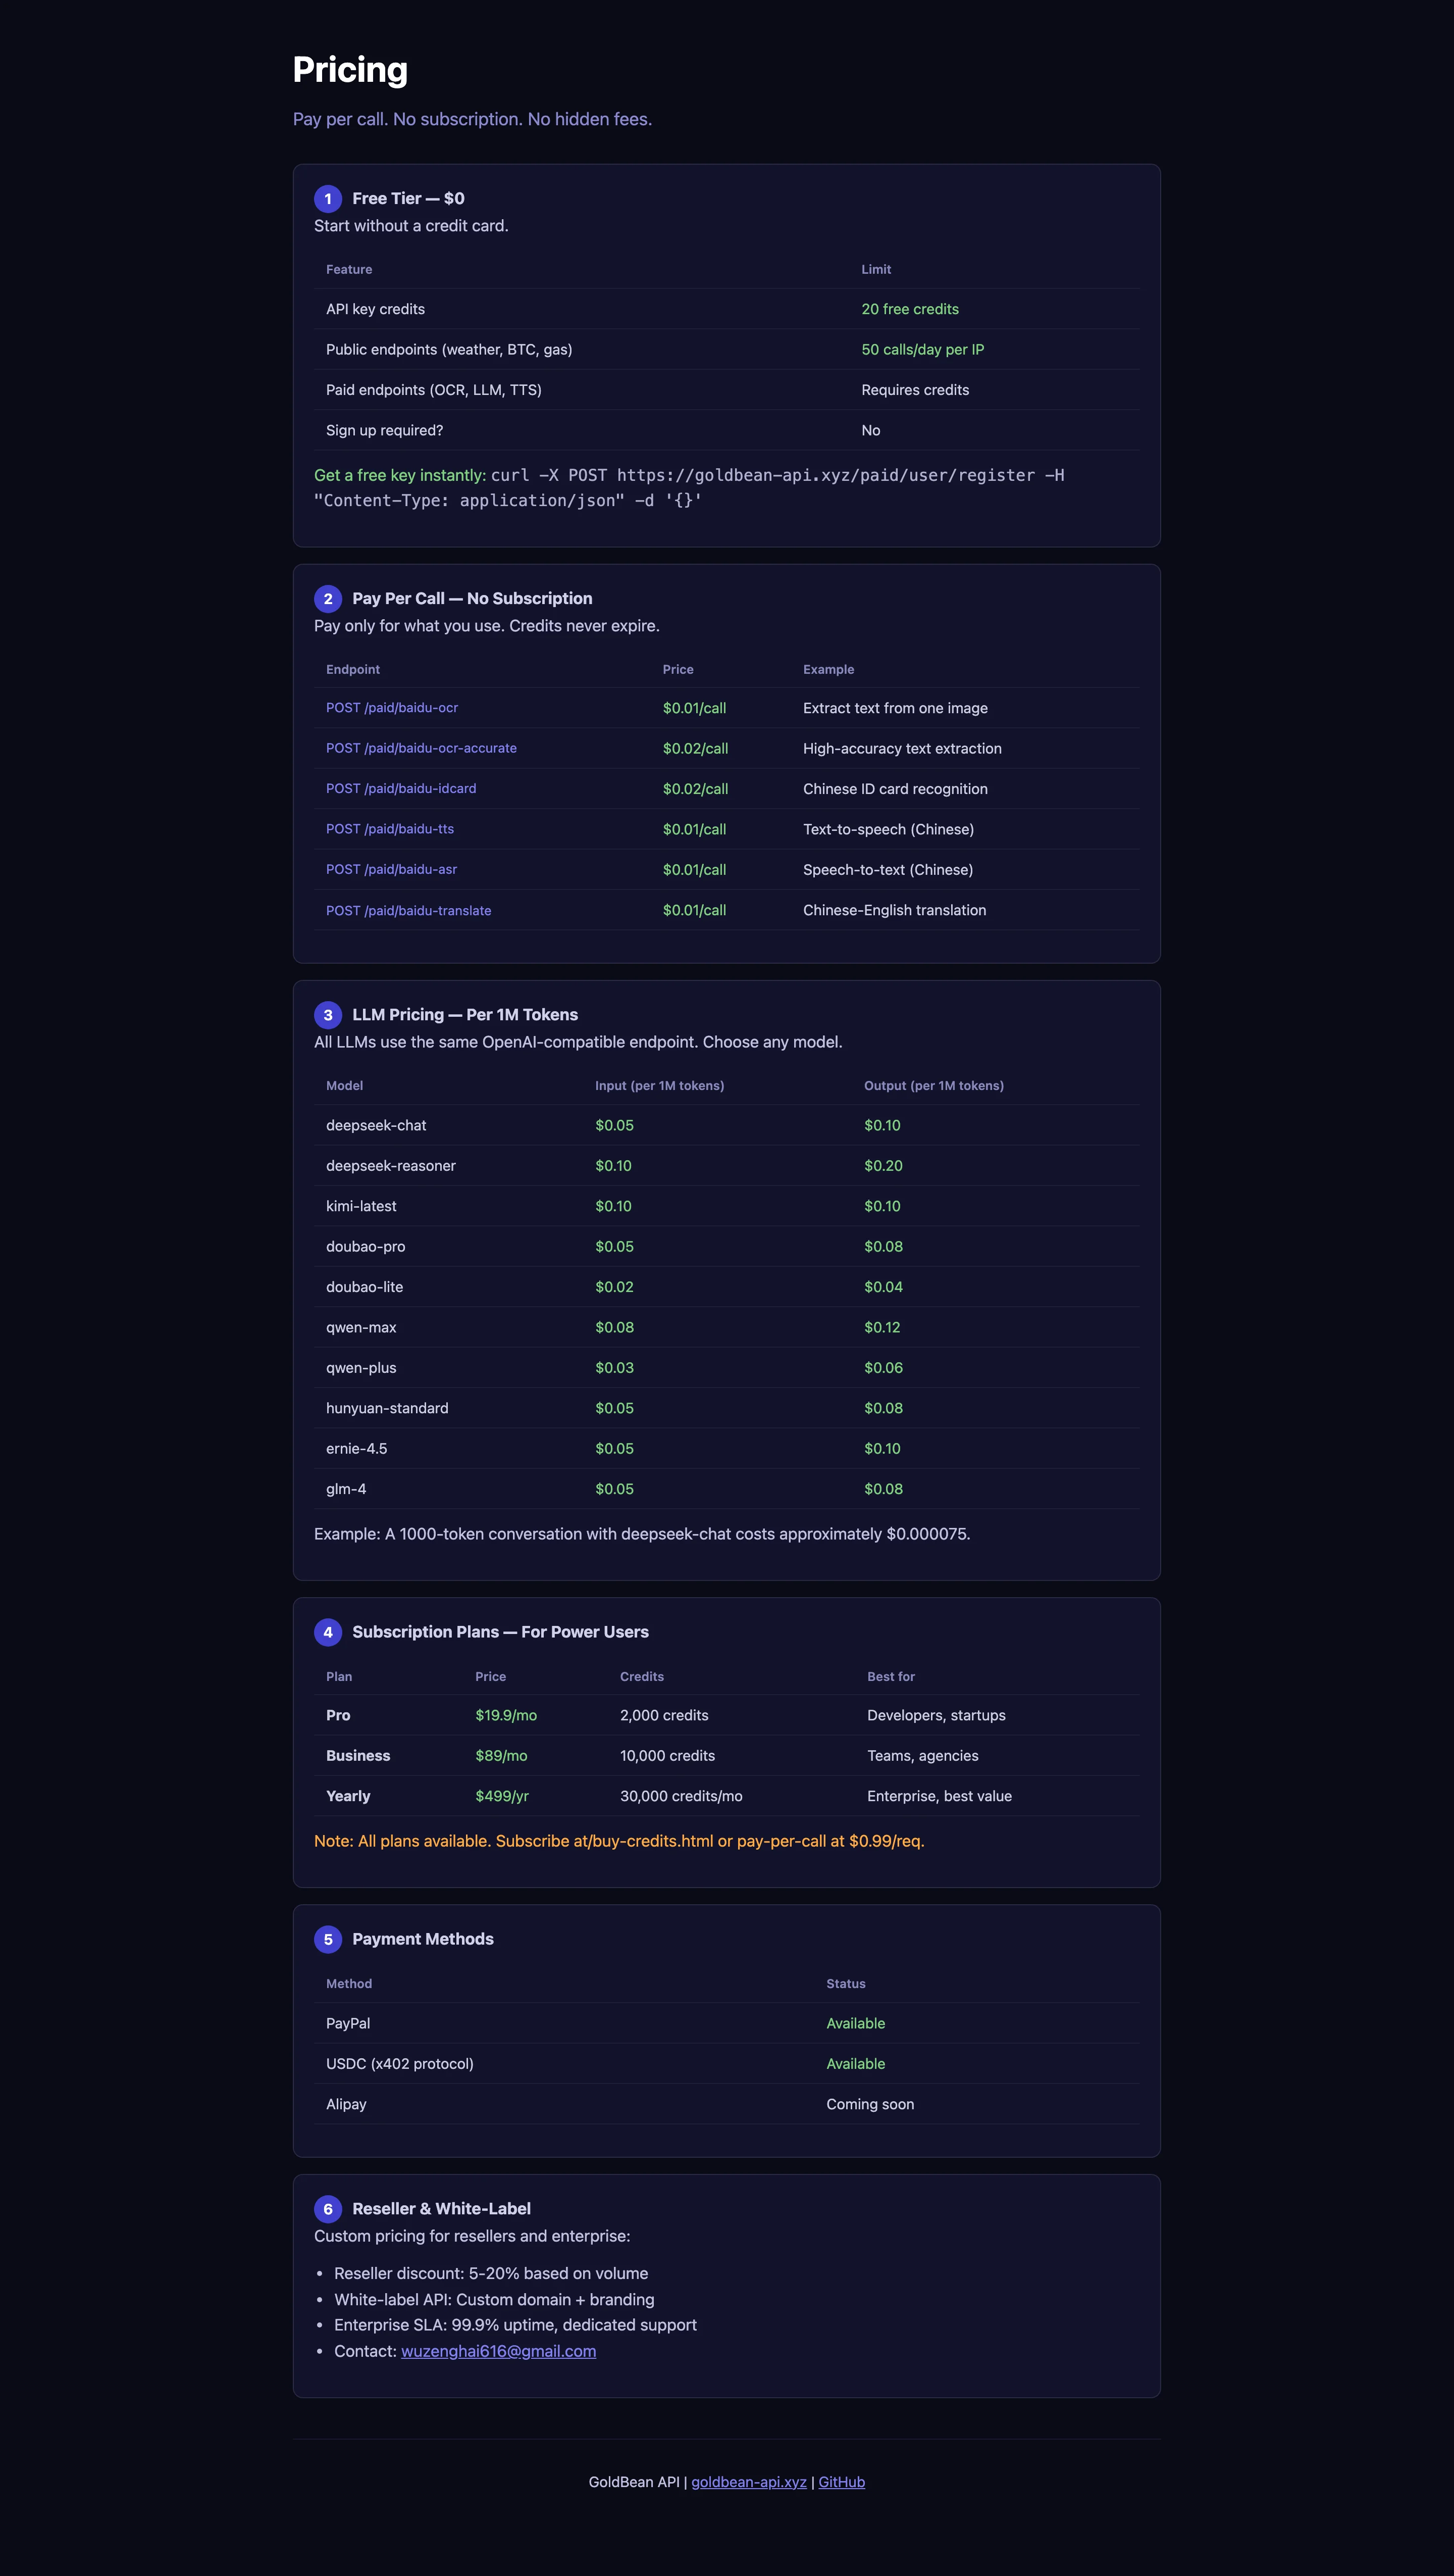The image size is (1454, 2576).
Task: Click the POST /paid/baidu-ocr endpoint
Action: 392,708
